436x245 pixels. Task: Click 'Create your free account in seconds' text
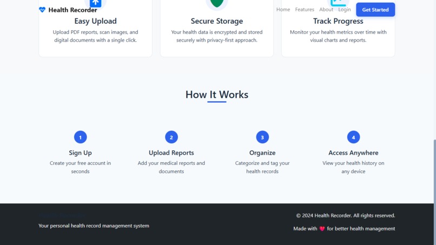81,167
